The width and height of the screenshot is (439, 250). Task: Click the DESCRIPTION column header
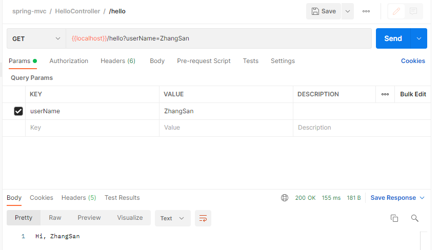point(318,94)
